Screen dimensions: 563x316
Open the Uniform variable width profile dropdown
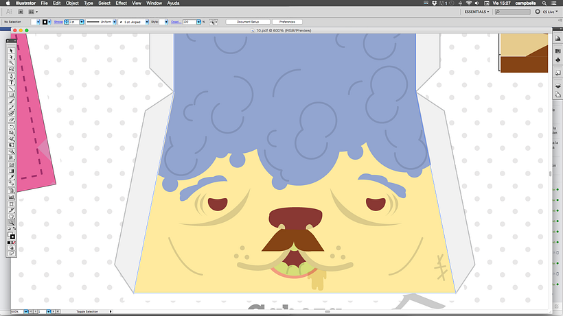pyautogui.click(x=114, y=22)
